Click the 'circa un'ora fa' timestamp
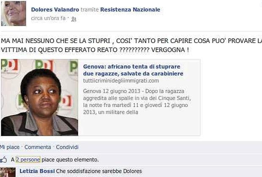 (x=48, y=18)
